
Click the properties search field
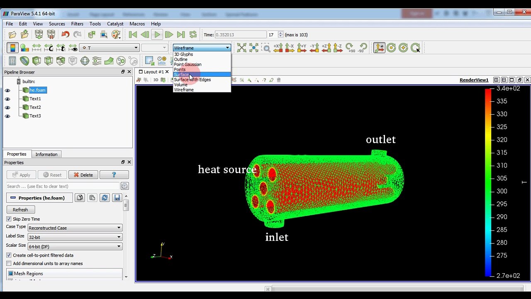(63, 186)
